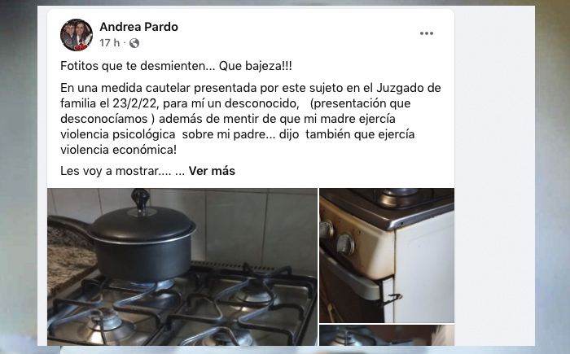Click the black pot lid in the photo
Viewport: 570px width, 354px height.
click(142, 221)
